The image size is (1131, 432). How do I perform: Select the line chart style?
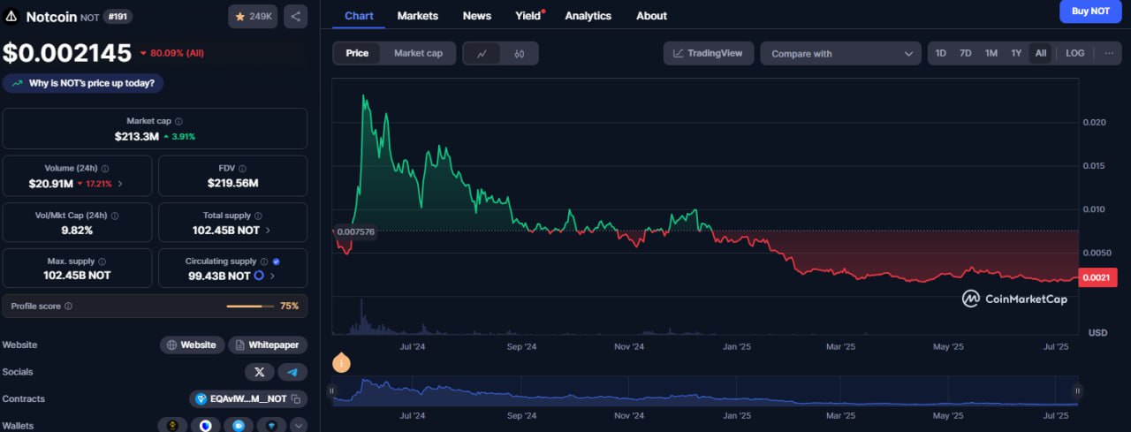482,54
